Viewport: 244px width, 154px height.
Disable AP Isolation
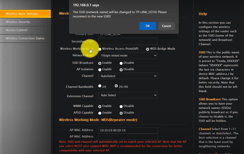coord(121,70)
